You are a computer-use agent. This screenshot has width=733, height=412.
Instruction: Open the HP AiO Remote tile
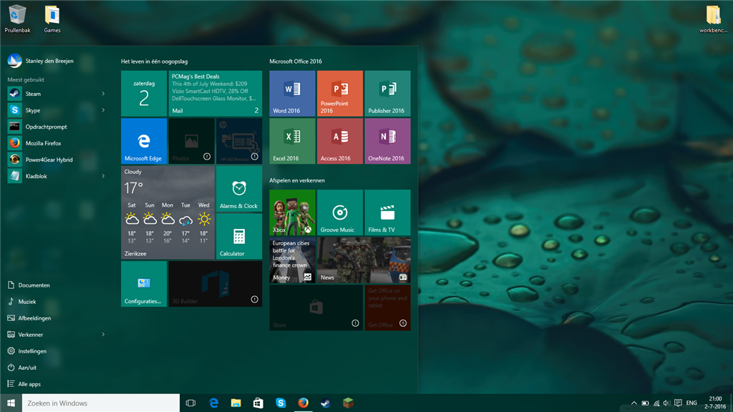pyautogui.click(x=239, y=141)
